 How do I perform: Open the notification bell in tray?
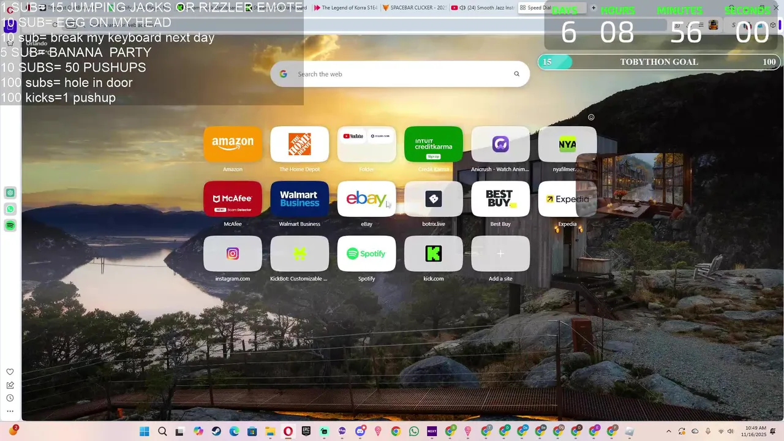(x=774, y=432)
